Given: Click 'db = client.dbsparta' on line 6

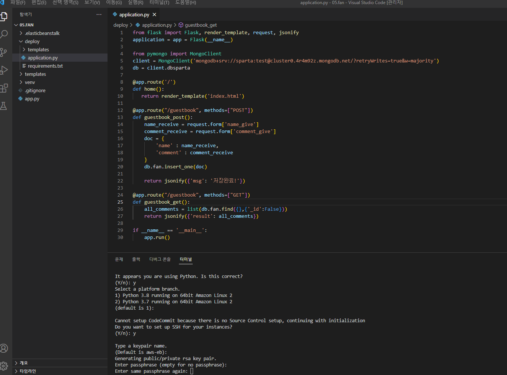Looking at the screenshot, I should point(161,68).
